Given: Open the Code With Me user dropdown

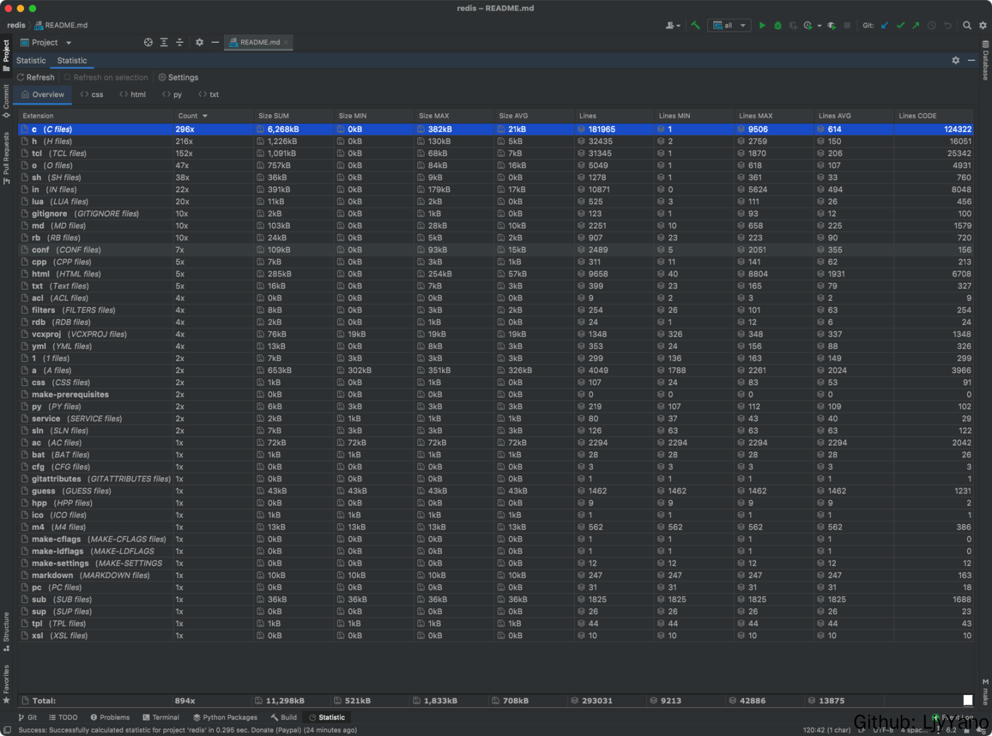Looking at the screenshot, I should [x=672, y=25].
